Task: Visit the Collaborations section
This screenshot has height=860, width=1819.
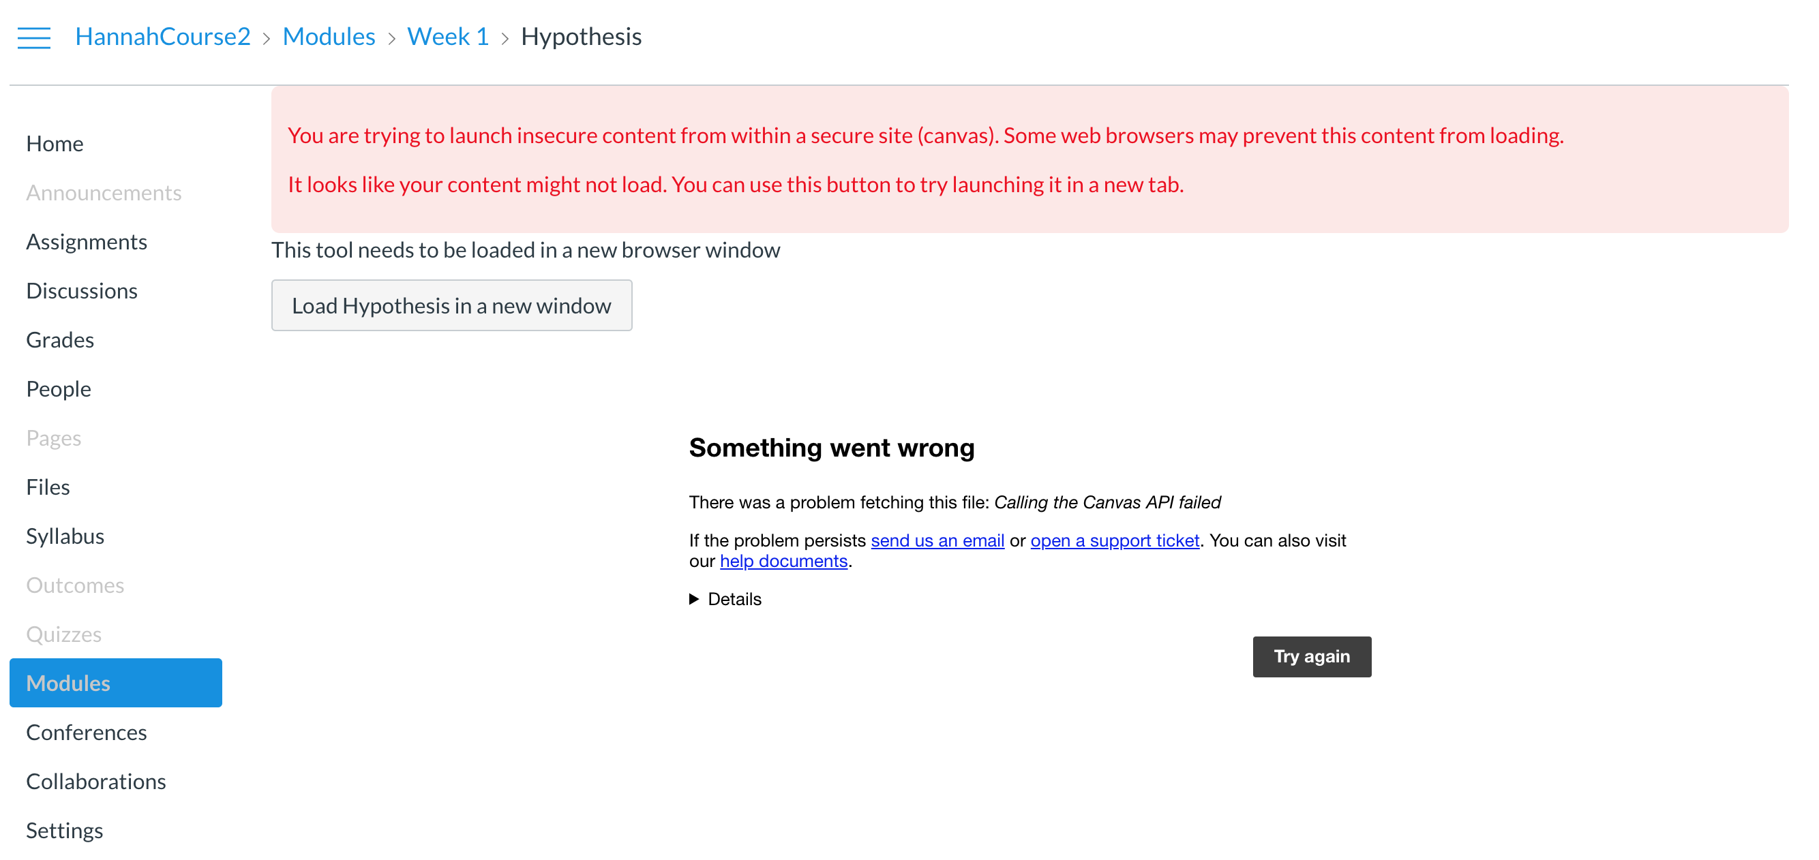Action: point(96,781)
